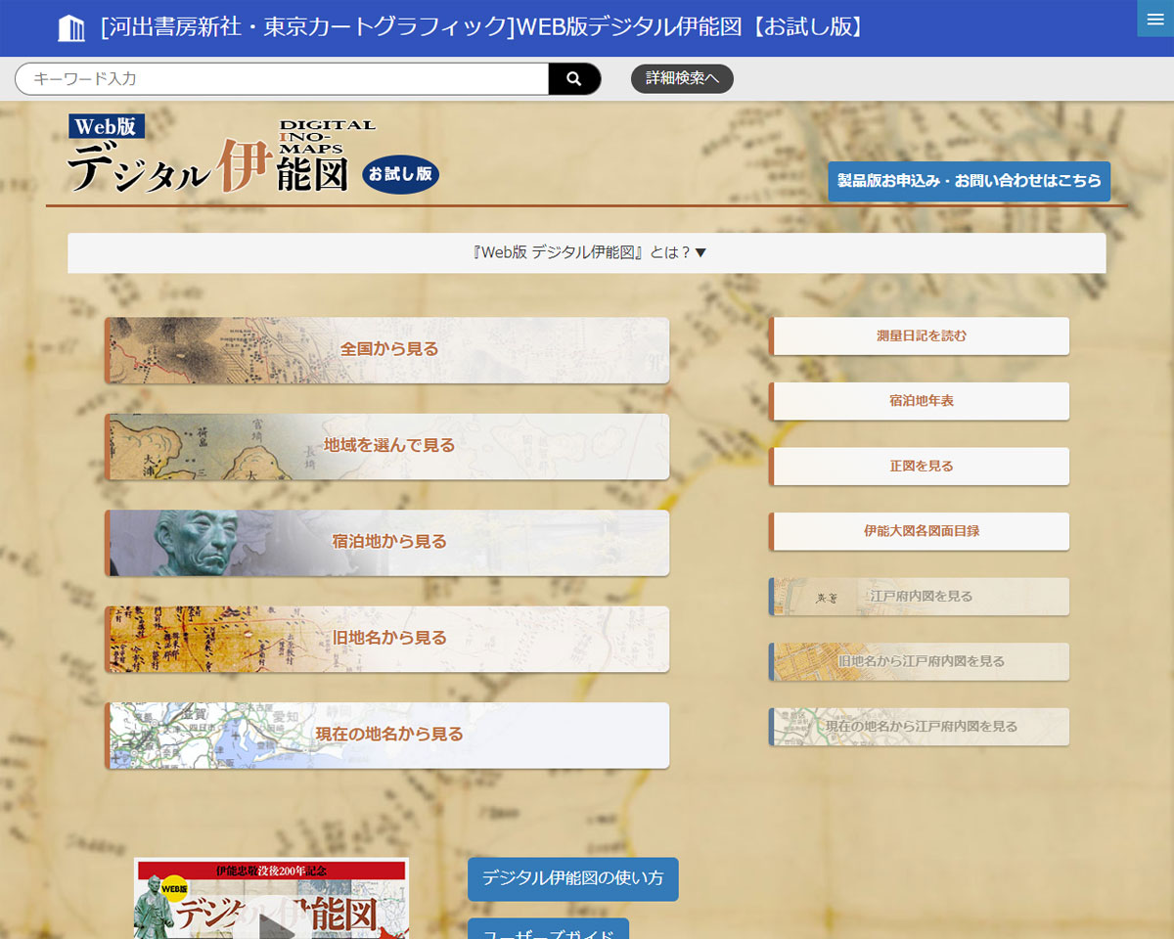This screenshot has width=1174, height=939.
Task: Click デジタル伊能図の使い方 button
Action: click(572, 878)
